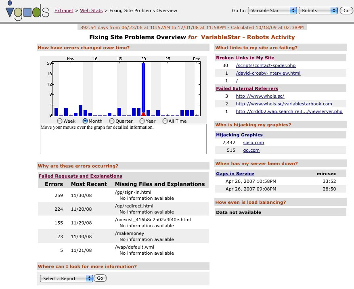The width and height of the screenshot is (354, 289).
Task: Open qq.com hijacker link
Action: click(x=251, y=151)
